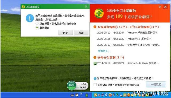Click the date 2008-05-12
This screenshot has height=98, width=171.
pos(104,33)
